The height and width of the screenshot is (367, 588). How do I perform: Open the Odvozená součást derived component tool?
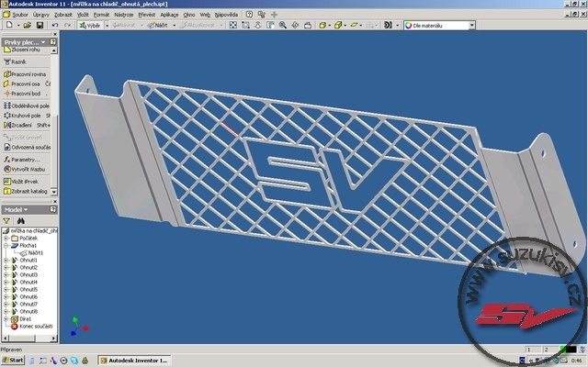pos(27,147)
